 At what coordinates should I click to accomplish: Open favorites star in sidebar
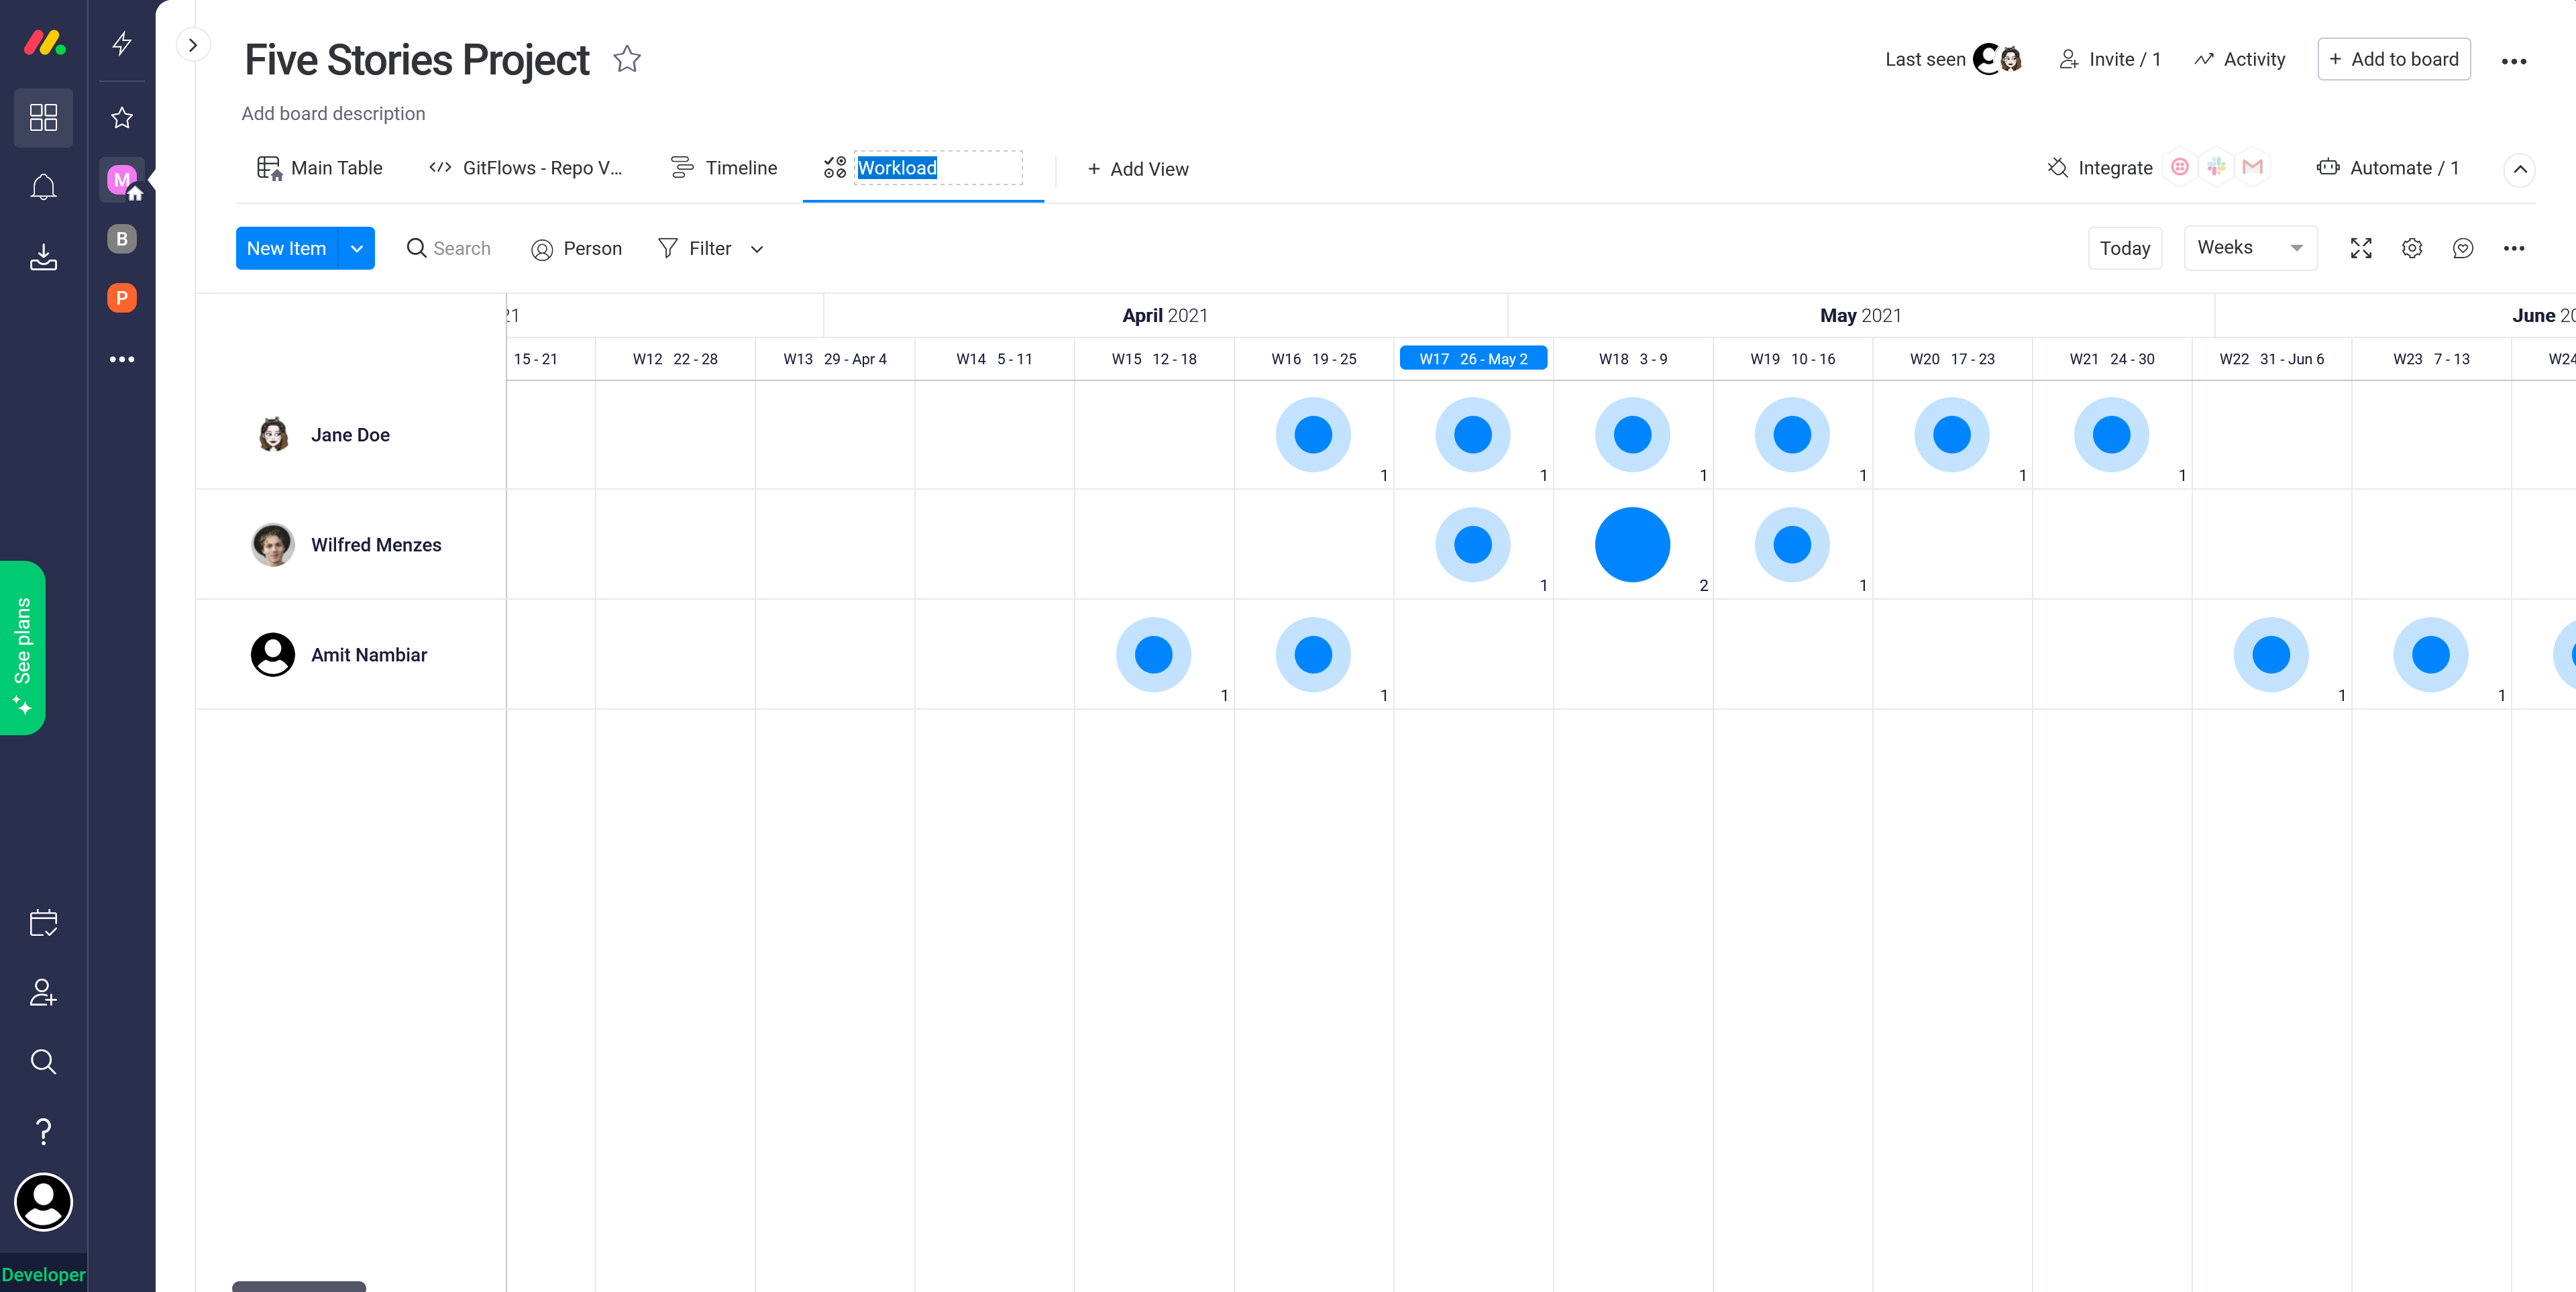click(x=122, y=118)
